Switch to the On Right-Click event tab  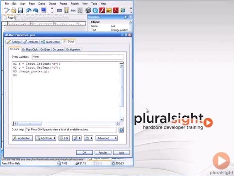click(30, 49)
